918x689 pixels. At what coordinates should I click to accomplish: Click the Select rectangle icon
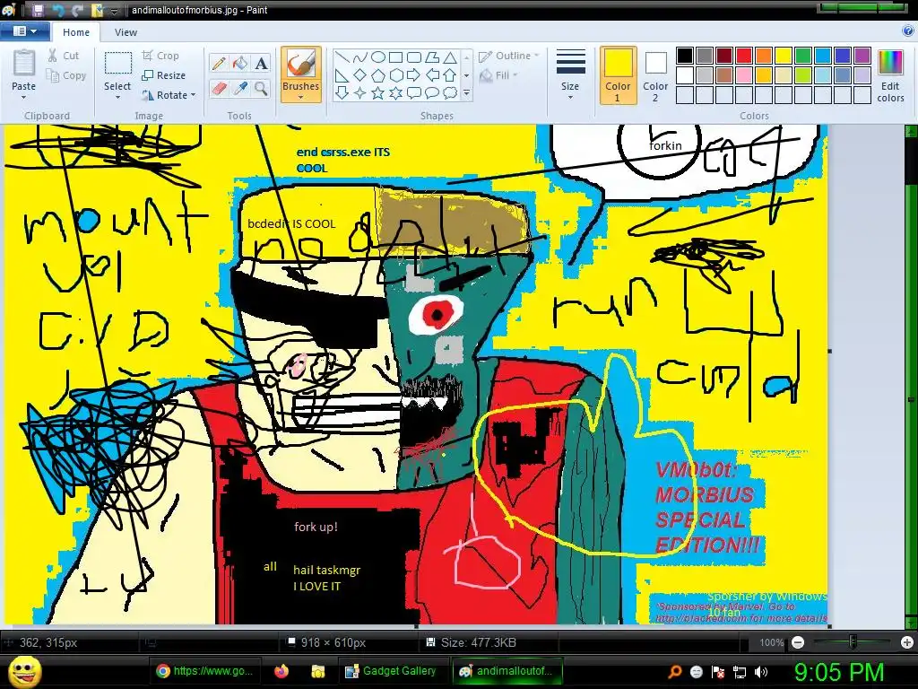pyautogui.click(x=117, y=63)
